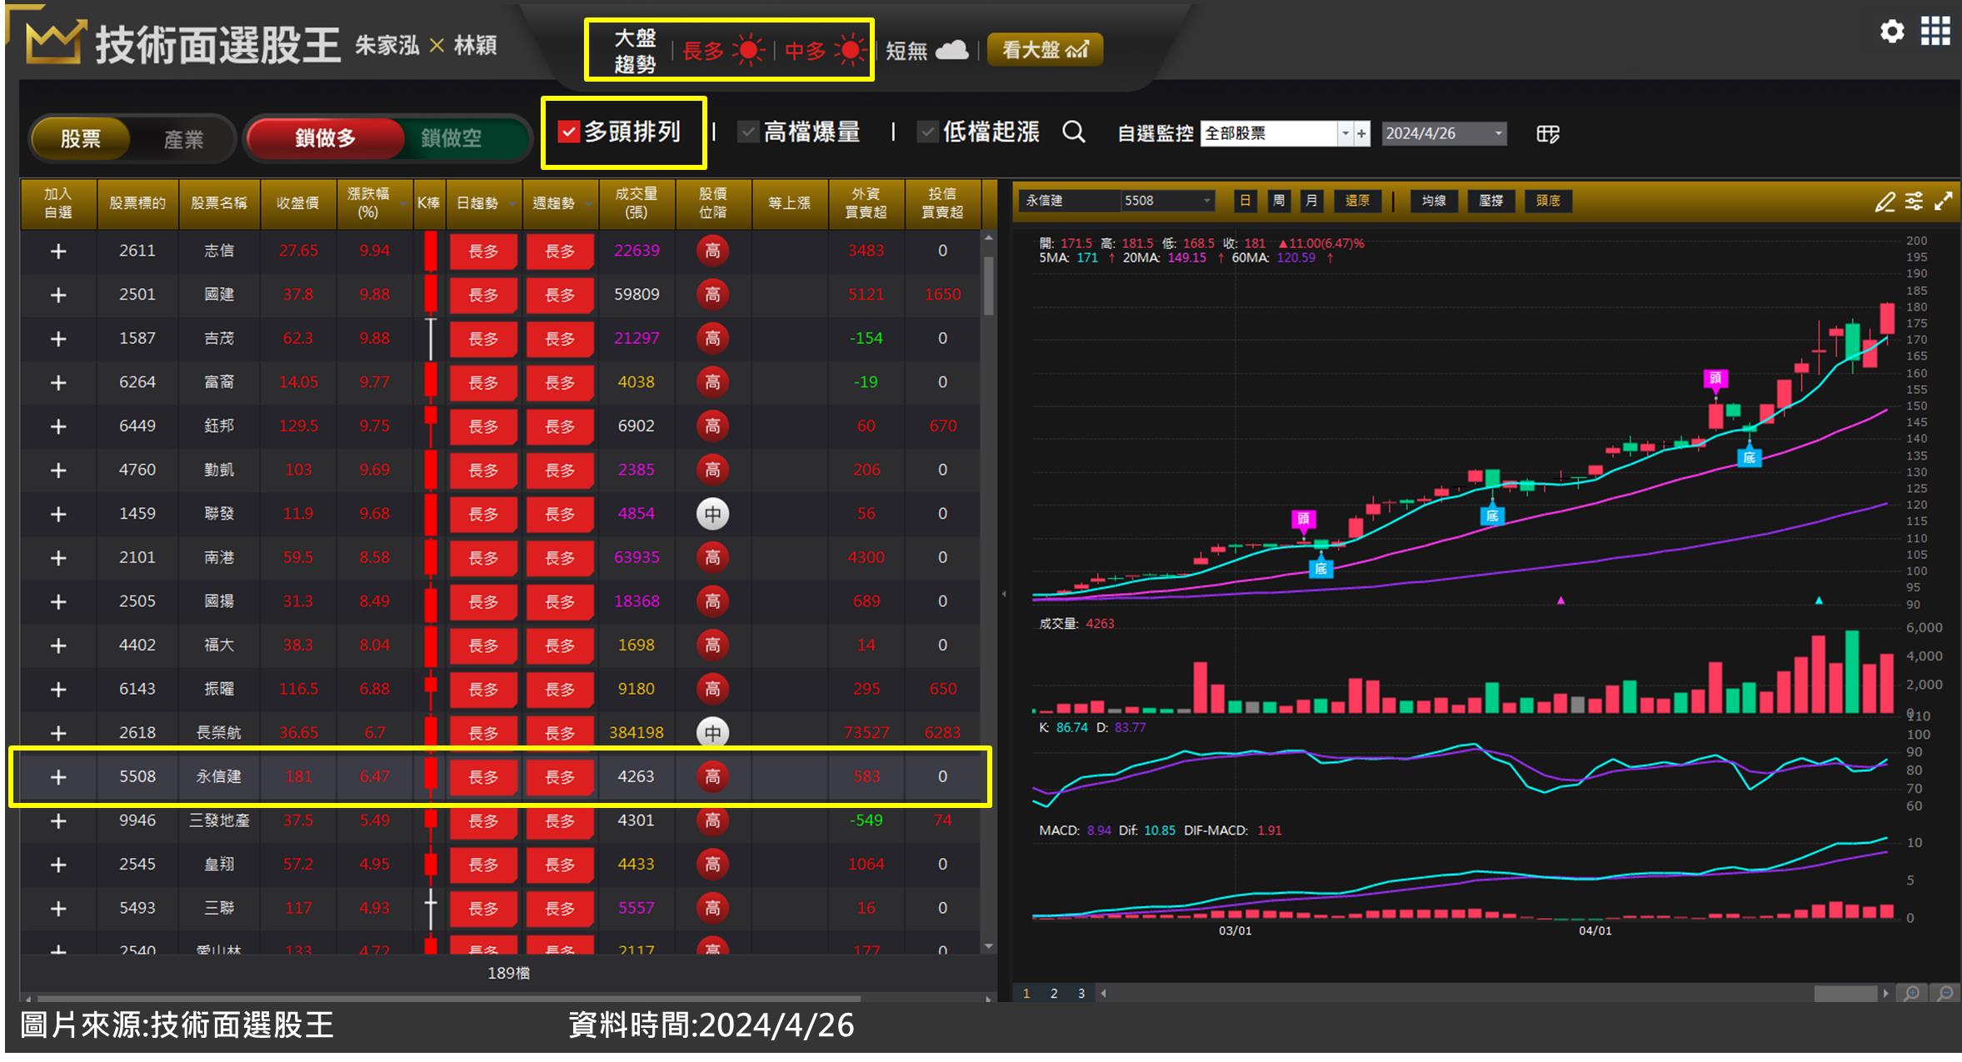Open 週趨勢 column filter arrow
Viewport: 1962px width, 1062px height.
click(588, 204)
